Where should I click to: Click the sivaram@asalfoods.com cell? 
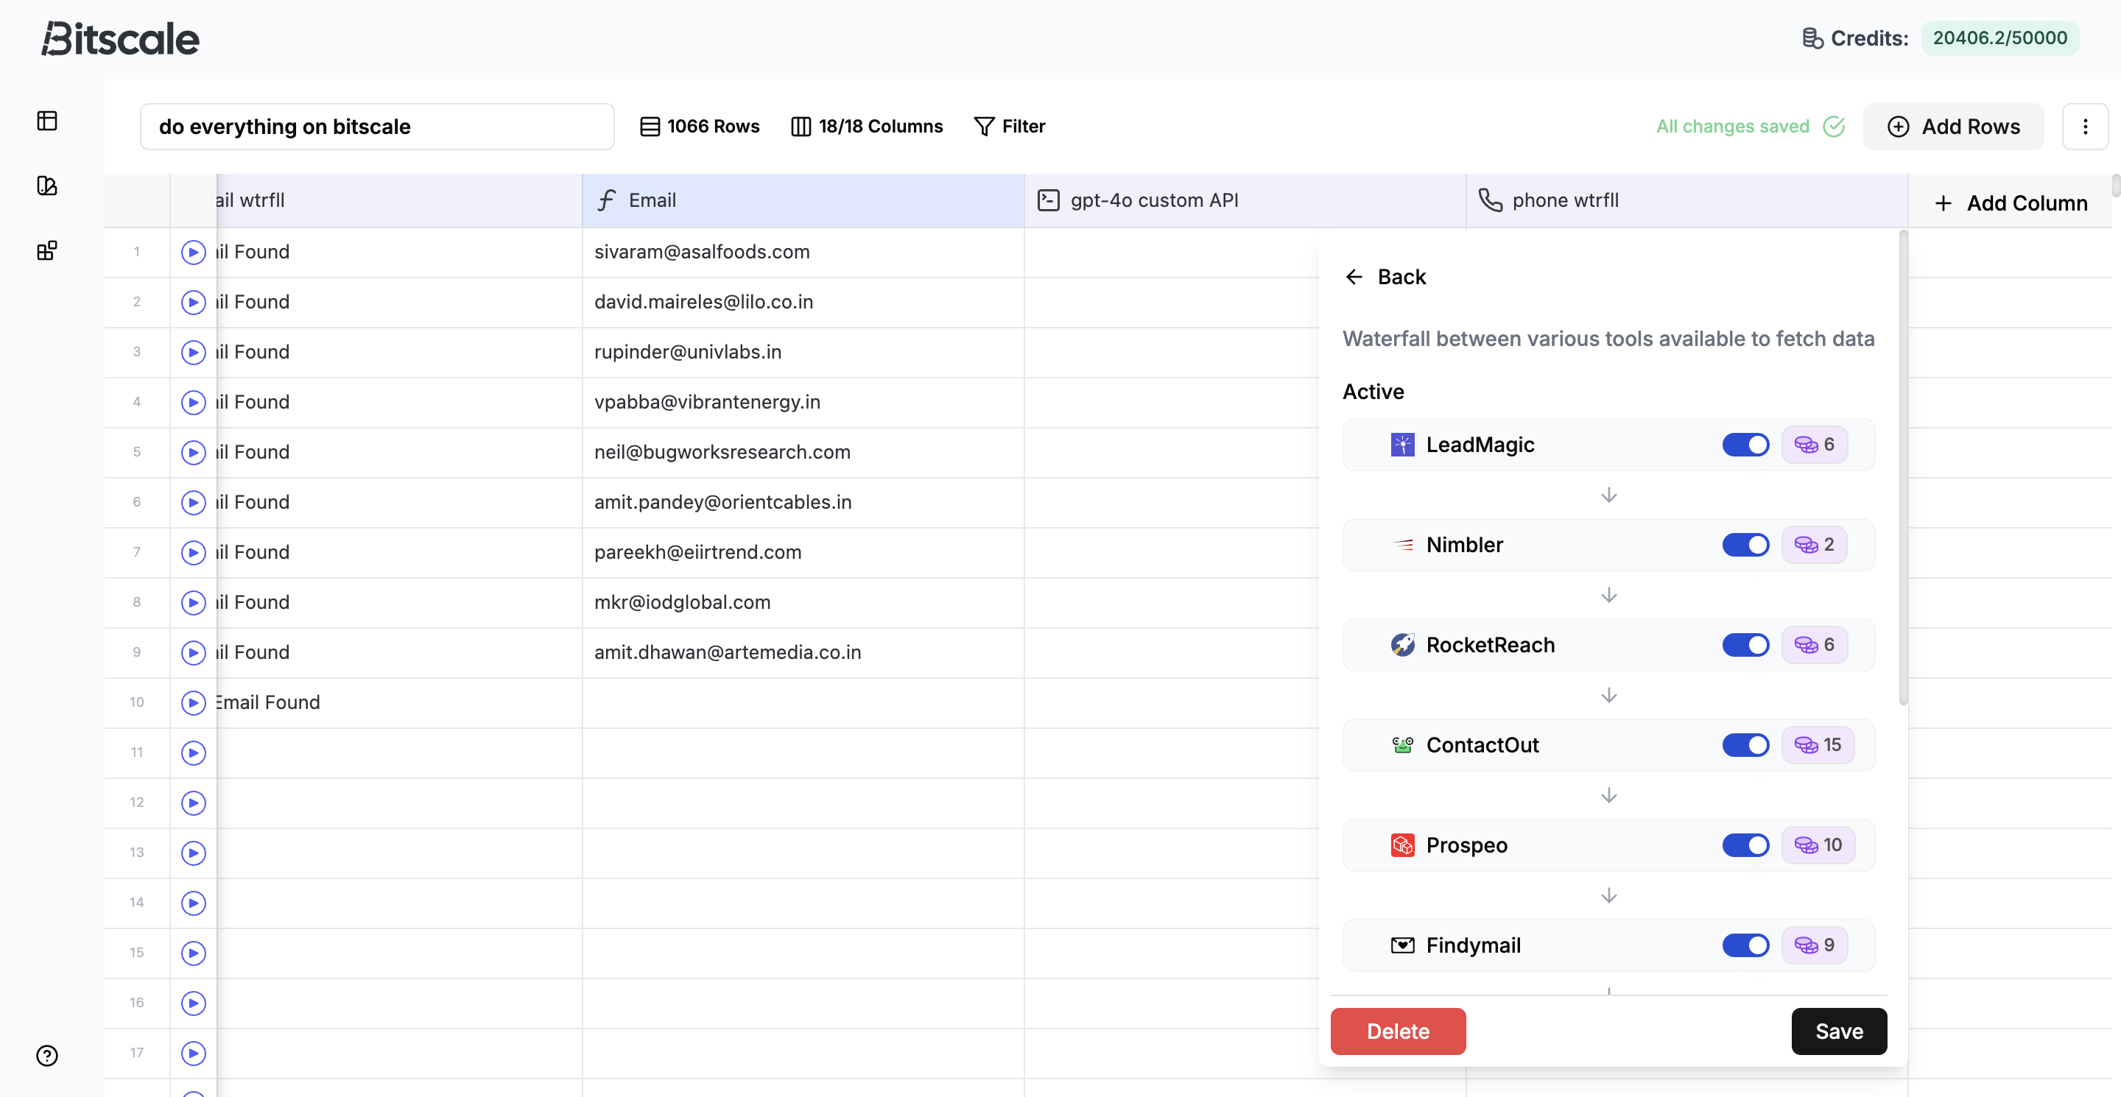(803, 252)
